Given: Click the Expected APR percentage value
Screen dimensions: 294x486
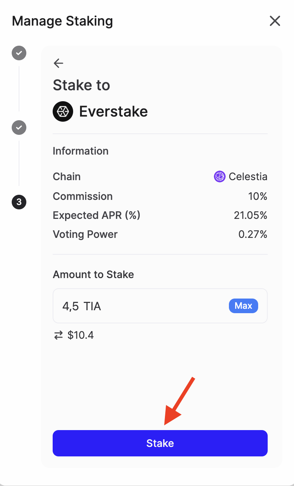Looking at the screenshot, I should (251, 215).
